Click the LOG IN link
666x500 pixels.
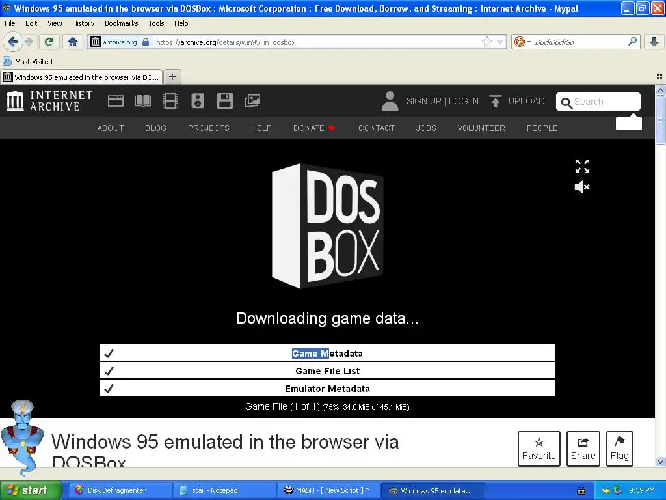click(x=463, y=101)
